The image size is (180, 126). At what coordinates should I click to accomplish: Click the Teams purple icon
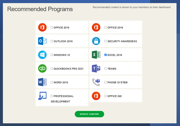coord(96,68)
